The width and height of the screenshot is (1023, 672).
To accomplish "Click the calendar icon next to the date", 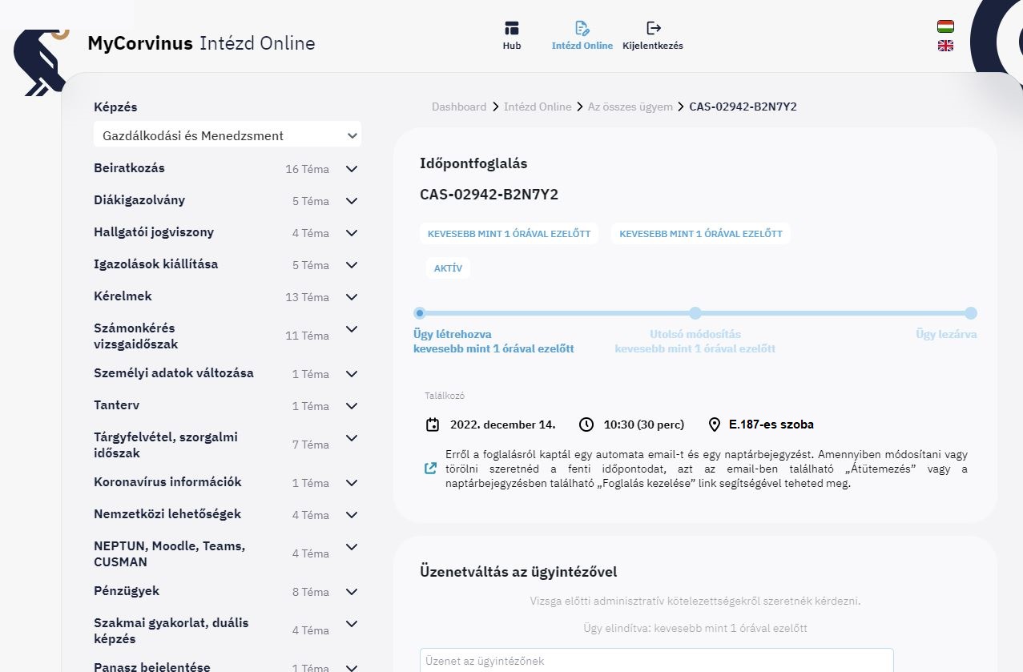I will click(x=433, y=425).
